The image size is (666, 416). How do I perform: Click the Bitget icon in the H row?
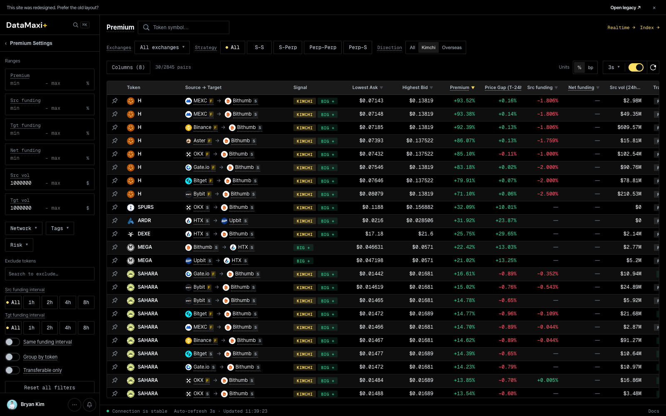(189, 181)
